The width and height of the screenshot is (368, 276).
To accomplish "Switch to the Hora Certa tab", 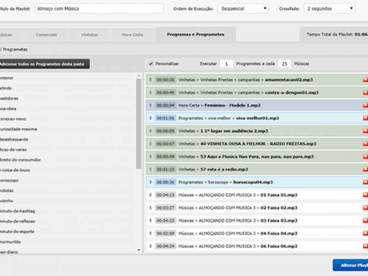I will (x=132, y=35).
